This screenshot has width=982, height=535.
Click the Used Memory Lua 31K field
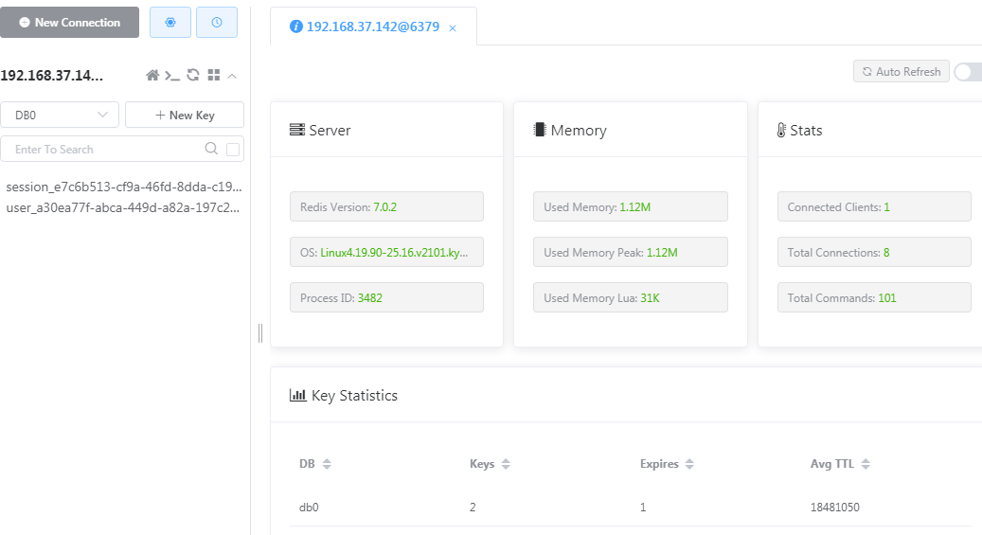click(x=630, y=297)
